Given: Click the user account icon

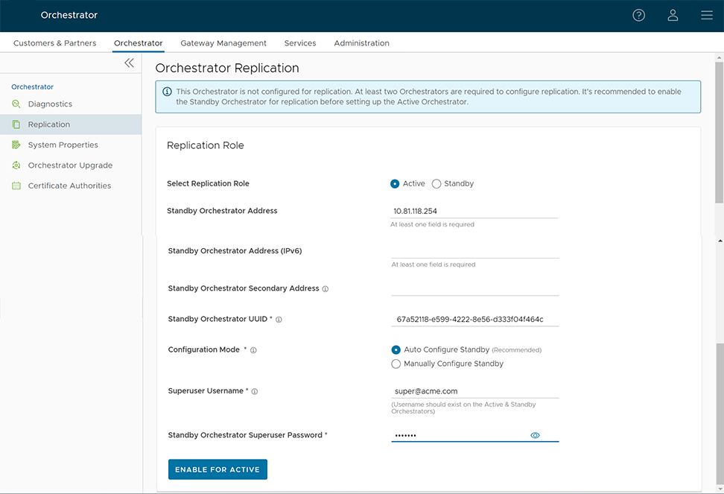Looking at the screenshot, I should [673, 15].
